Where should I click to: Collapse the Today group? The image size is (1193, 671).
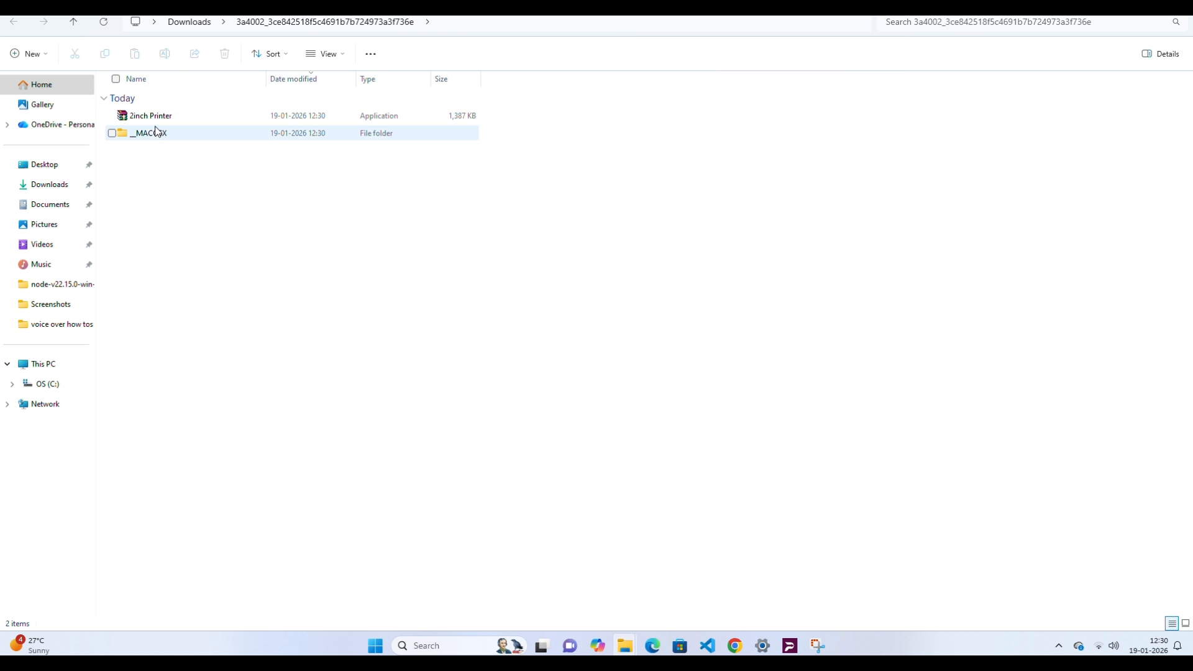coord(104,98)
